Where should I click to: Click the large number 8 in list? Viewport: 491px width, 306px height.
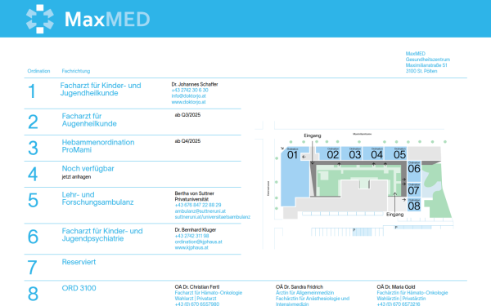33,294
